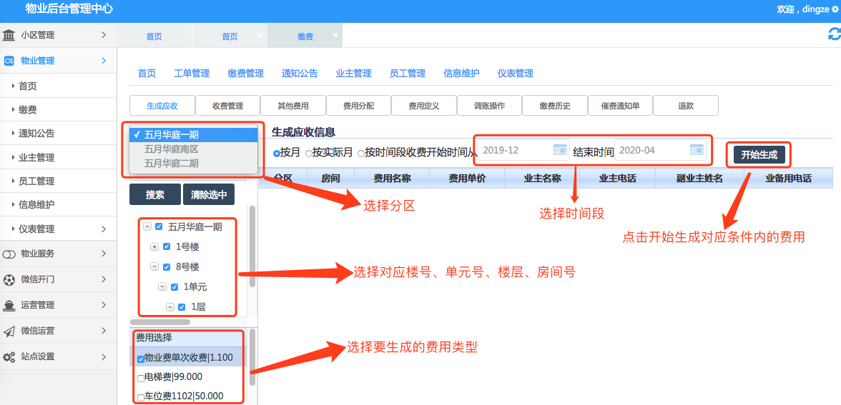Switch to the 催费通知单 sub-tab

(621, 106)
